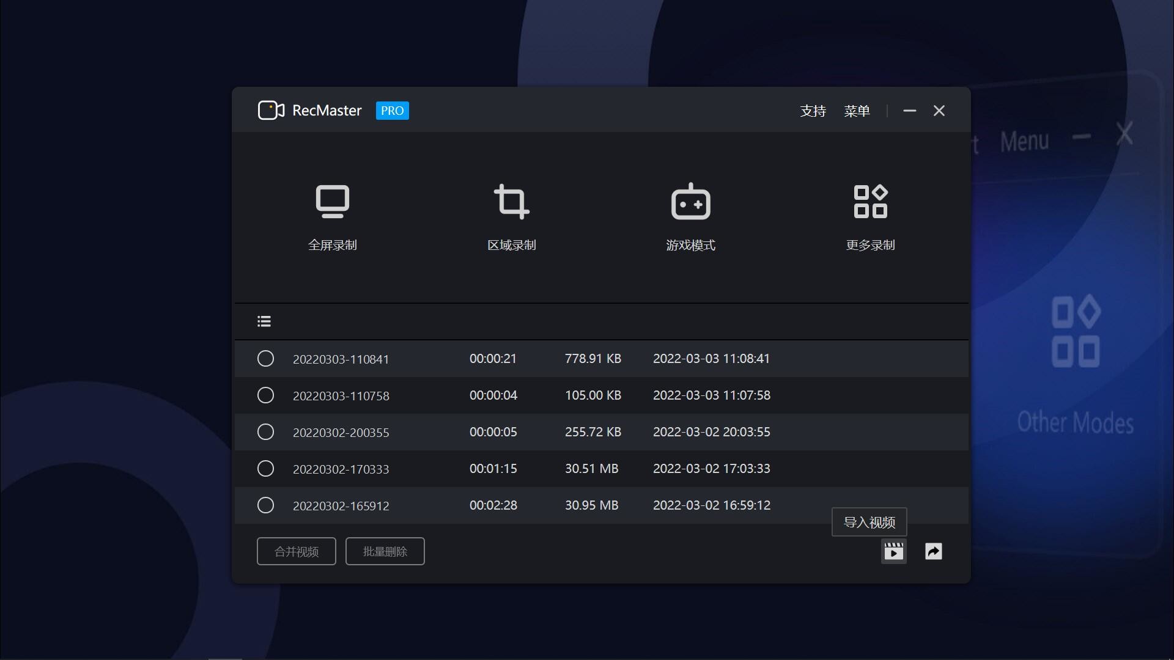Click the 合并视频 merge videos button
The height and width of the screenshot is (660, 1174).
[297, 552]
